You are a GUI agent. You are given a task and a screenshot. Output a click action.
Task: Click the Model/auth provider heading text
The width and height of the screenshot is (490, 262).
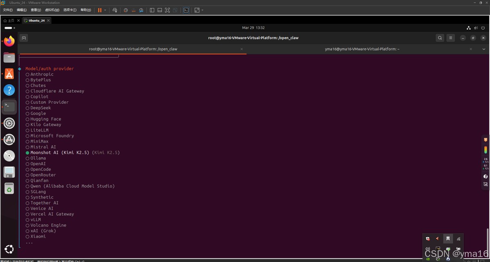point(49,69)
